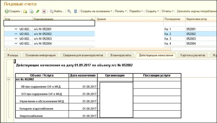Open search with the Найти magnifier icon
Screen dimensions: 217x123
51,11
